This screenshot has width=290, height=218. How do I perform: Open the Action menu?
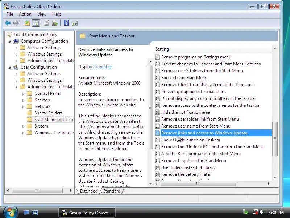25,14
